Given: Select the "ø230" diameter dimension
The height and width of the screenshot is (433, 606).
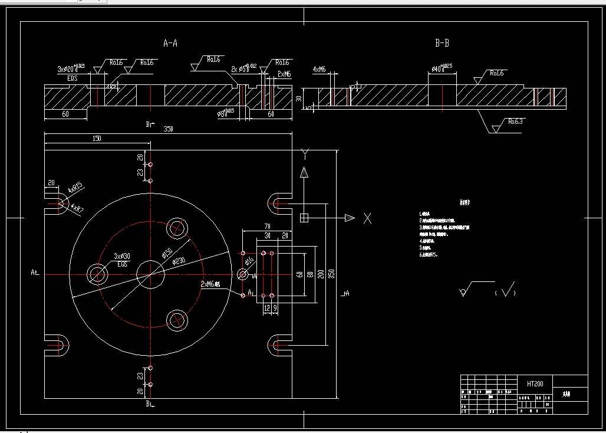Looking at the screenshot, I should [x=180, y=261].
